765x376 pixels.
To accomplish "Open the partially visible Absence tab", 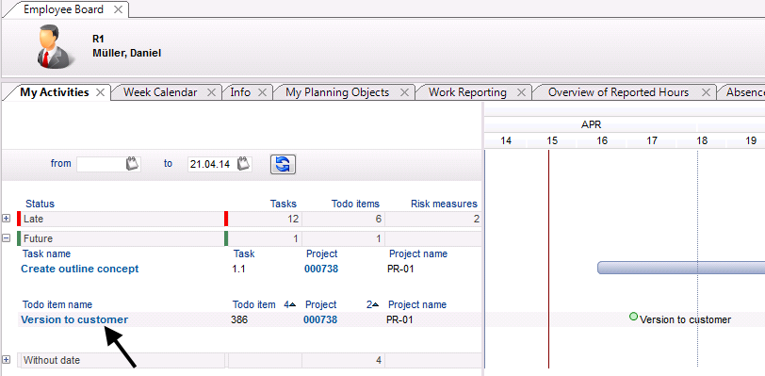I will click(x=745, y=92).
